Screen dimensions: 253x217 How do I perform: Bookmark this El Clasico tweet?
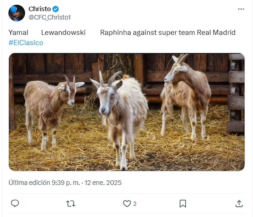point(183,204)
